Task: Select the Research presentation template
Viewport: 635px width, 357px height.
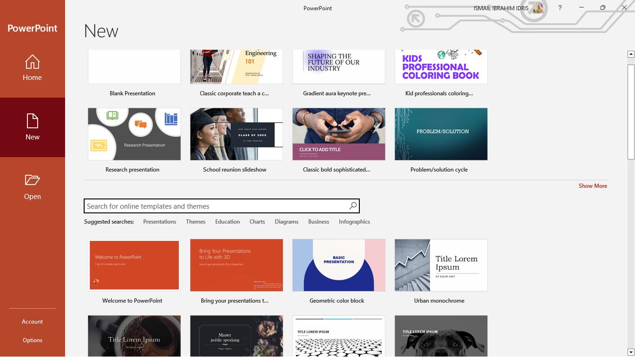Action: point(134,134)
